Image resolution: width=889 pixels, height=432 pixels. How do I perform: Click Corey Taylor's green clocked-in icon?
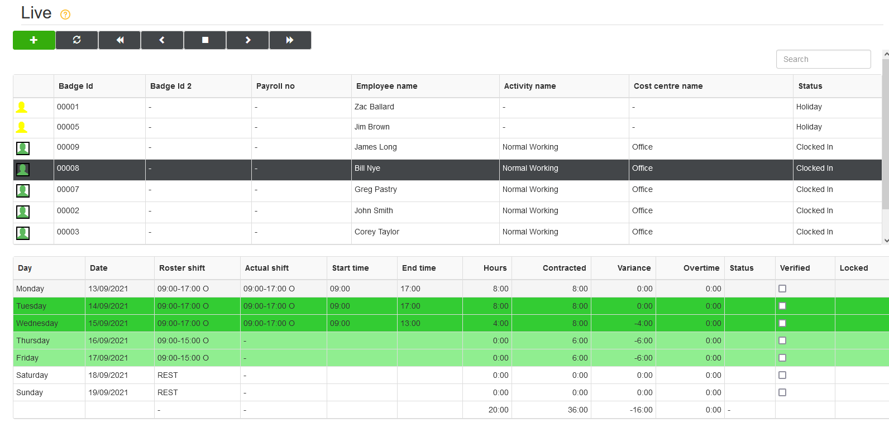23,233
